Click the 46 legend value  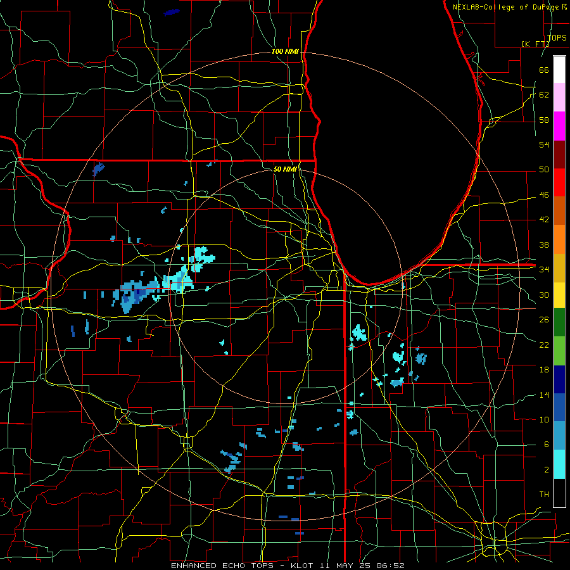(x=544, y=194)
